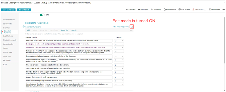226x92 pixels.
Task: Open % TIME dropdown for Maintain Fixed Asset row
Action: click(x=119, y=51)
